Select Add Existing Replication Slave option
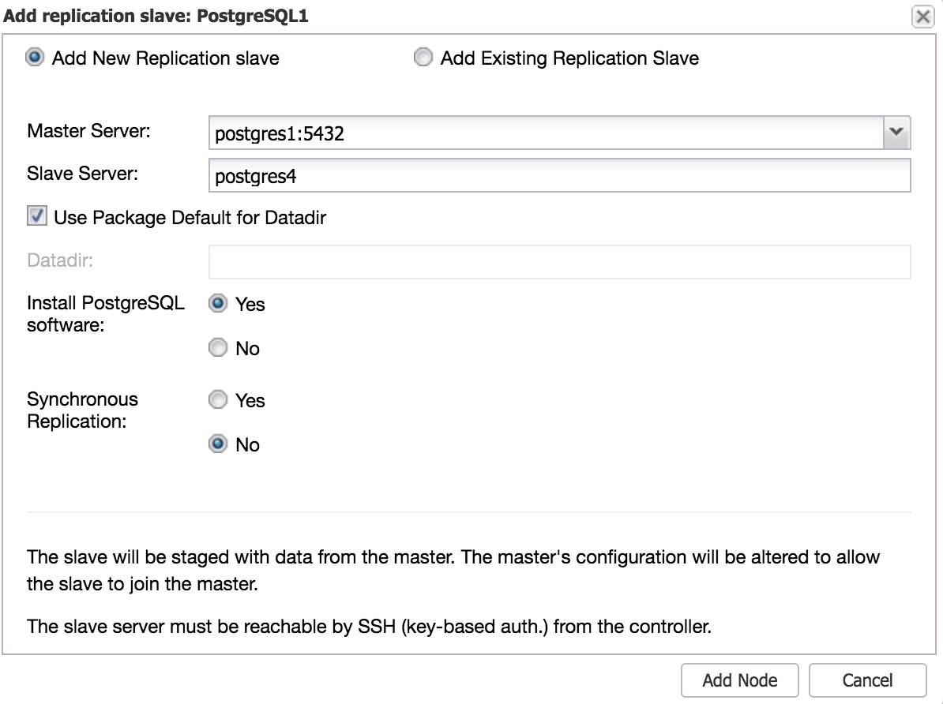 click(423, 57)
